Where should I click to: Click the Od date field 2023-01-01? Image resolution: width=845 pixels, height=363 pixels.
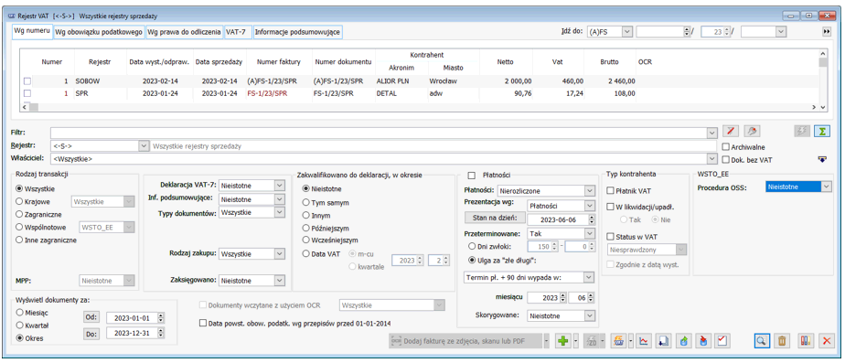point(132,318)
